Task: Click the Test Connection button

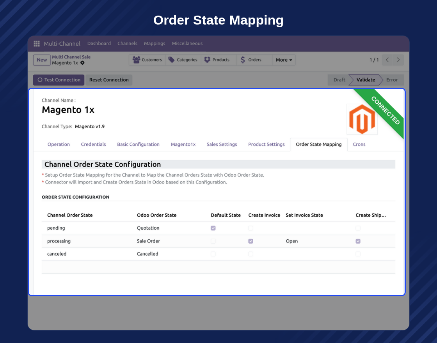Action: (x=59, y=80)
